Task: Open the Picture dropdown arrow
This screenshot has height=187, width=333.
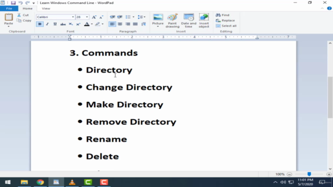Action: 158,26
